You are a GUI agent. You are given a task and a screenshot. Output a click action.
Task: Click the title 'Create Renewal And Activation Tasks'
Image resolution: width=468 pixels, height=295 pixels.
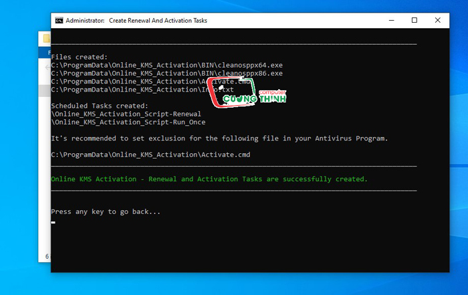click(158, 21)
